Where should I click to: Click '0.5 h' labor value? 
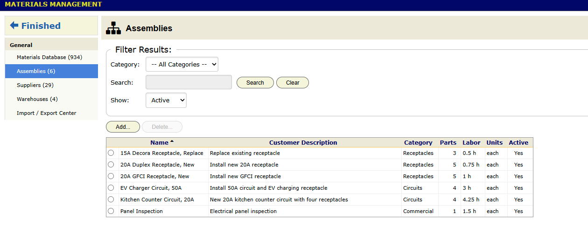[x=469, y=153]
